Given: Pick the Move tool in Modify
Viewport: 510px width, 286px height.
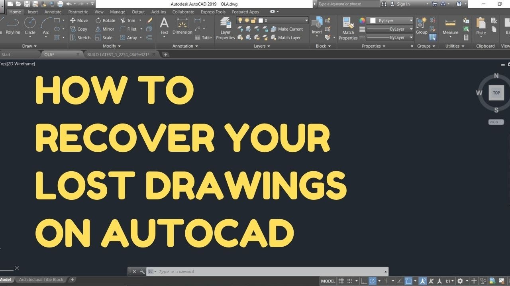Looking at the screenshot, I should 79,20.
